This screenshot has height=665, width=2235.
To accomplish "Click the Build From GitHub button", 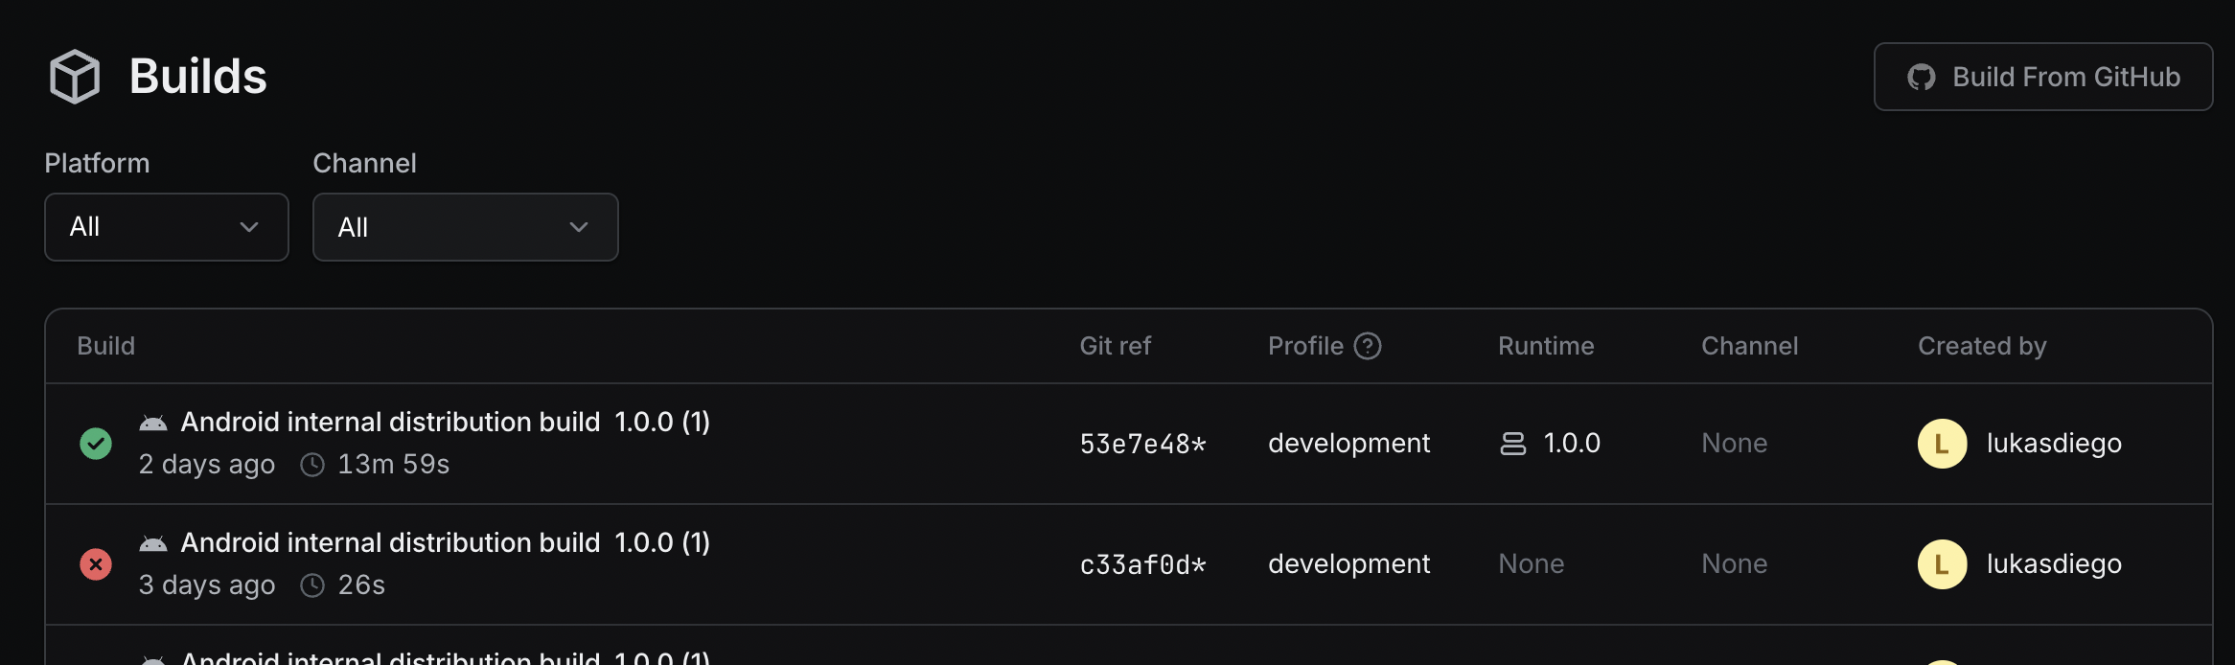I will tap(2043, 77).
